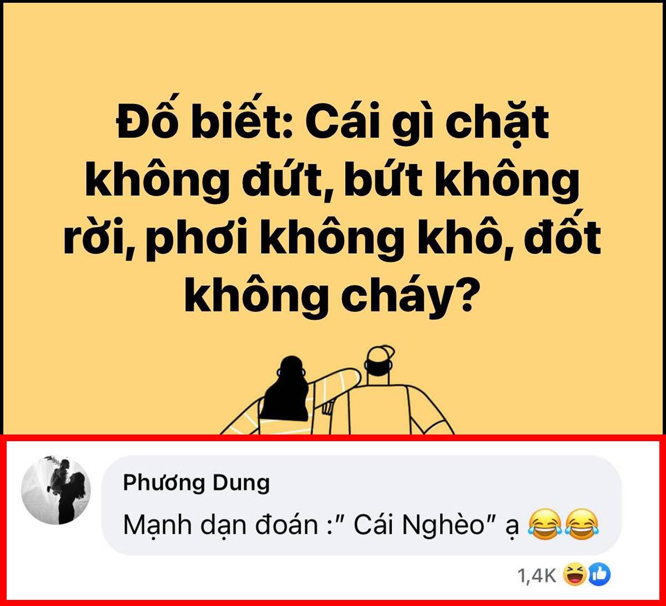This screenshot has height=606, width=666.
Task: Select the comment text "Mạnh dạn đoán"
Action: (x=219, y=524)
